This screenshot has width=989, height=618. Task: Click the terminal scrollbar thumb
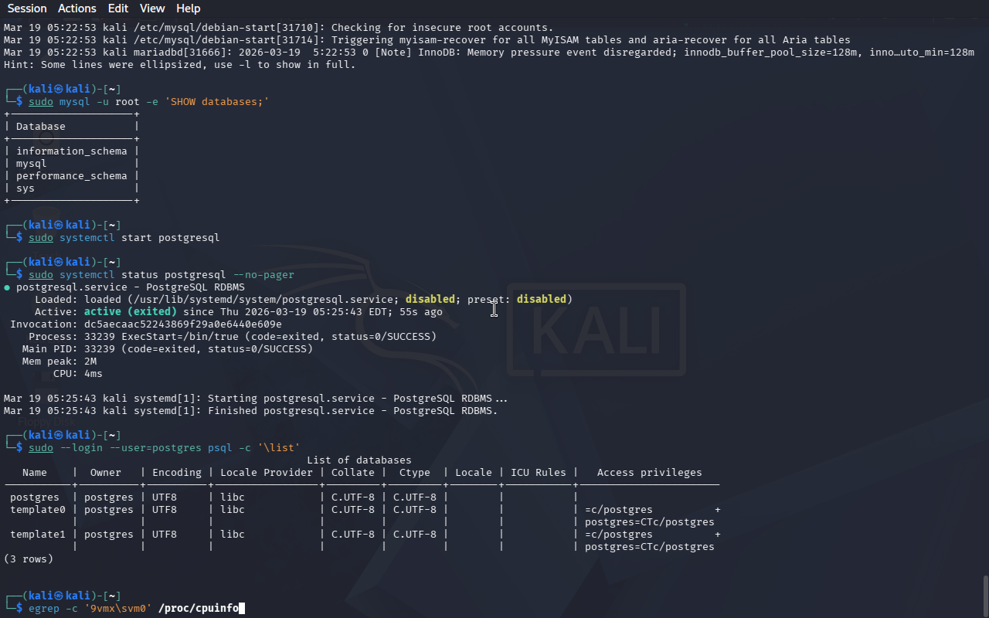pos(985,595)
